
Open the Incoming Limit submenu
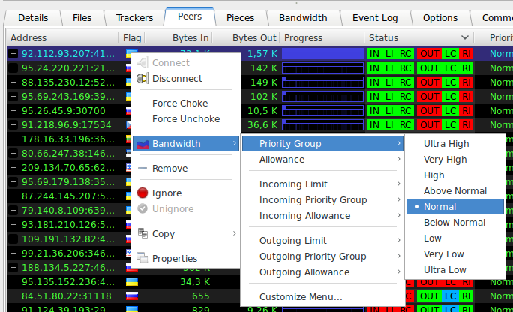coord(322,184)
